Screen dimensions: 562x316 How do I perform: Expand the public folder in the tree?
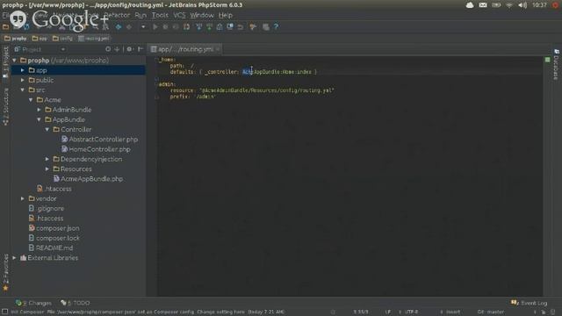click(x=23, y=80)
